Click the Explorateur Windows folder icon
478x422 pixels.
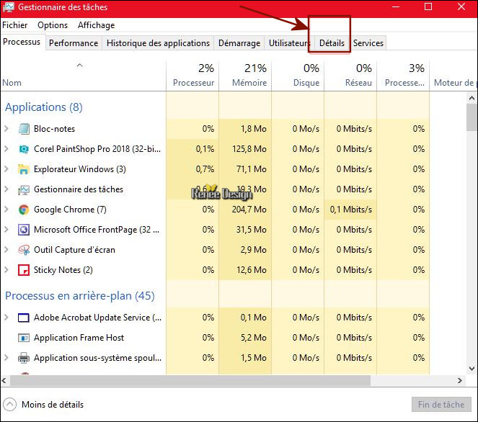point(24,169)
